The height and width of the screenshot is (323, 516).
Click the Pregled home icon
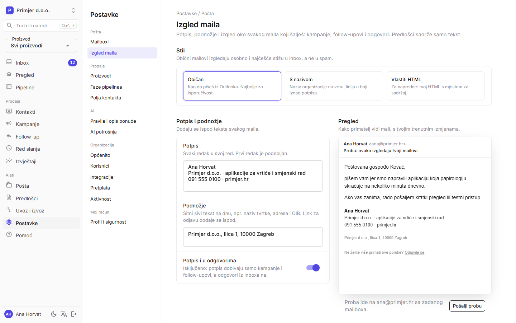pos(9,74)
